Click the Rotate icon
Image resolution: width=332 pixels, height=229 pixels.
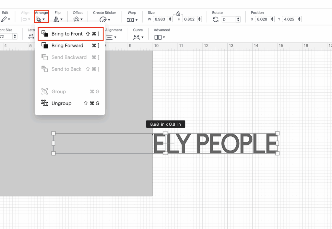(x=216, y=19)
